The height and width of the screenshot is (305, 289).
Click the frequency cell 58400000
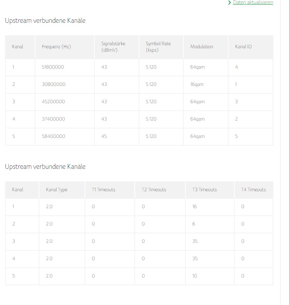[53, 136]
